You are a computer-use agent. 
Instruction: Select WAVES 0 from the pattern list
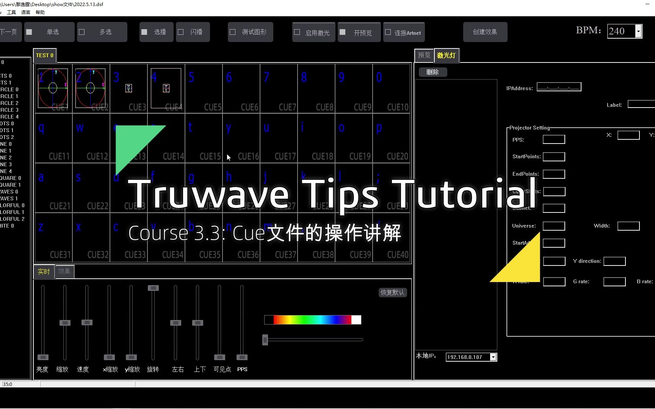pyautogui.click(x=9, y=192)
